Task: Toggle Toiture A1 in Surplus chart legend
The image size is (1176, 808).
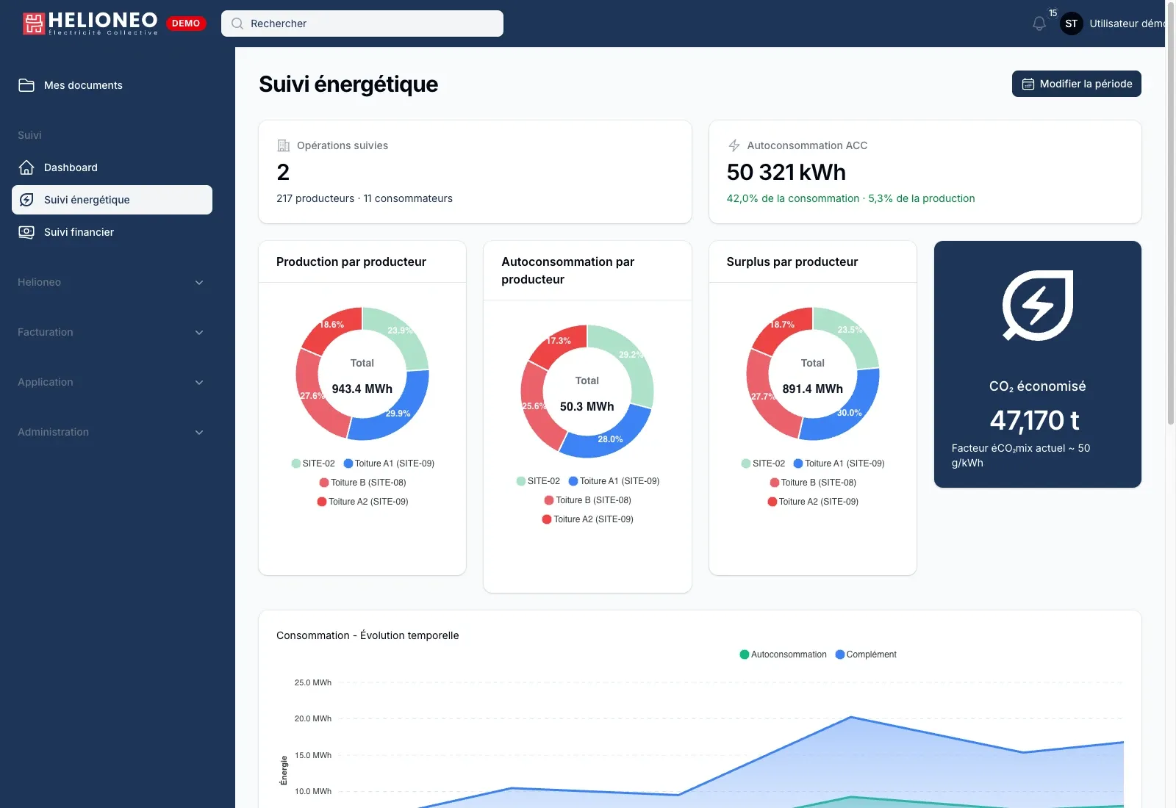Action: click(x=839, y=463)
